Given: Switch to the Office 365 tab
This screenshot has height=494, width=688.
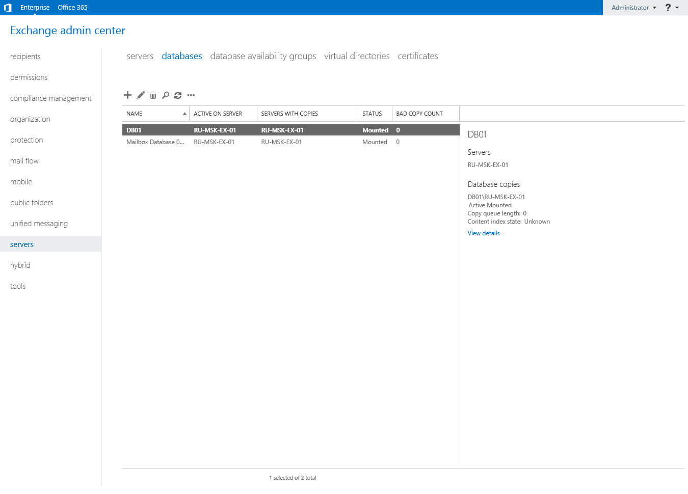Looking at the screenshot, I should point(72,8).
